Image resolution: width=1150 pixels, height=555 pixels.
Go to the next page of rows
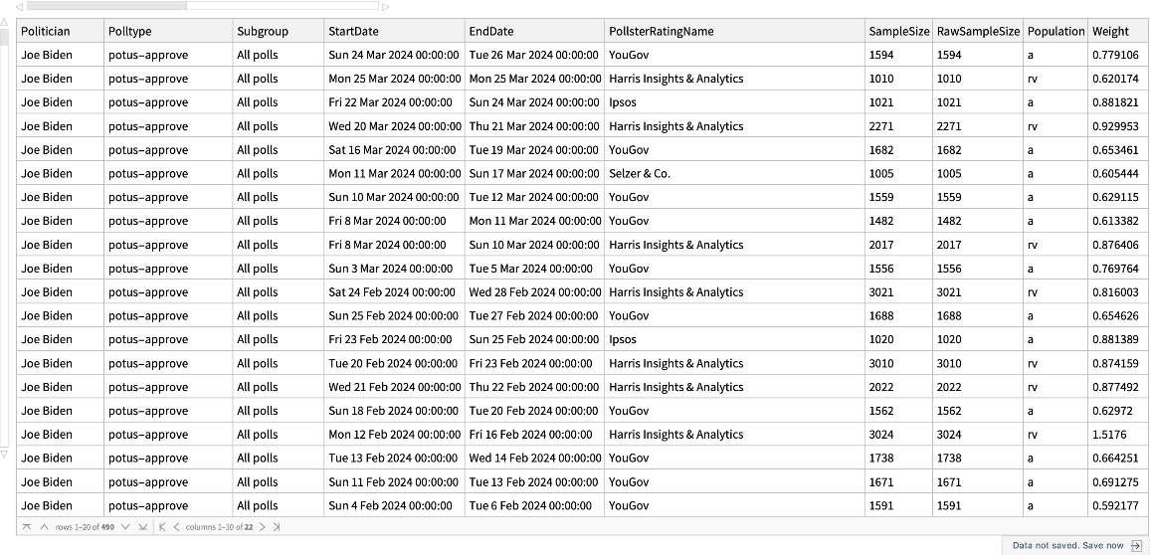(x=124, y=526)
